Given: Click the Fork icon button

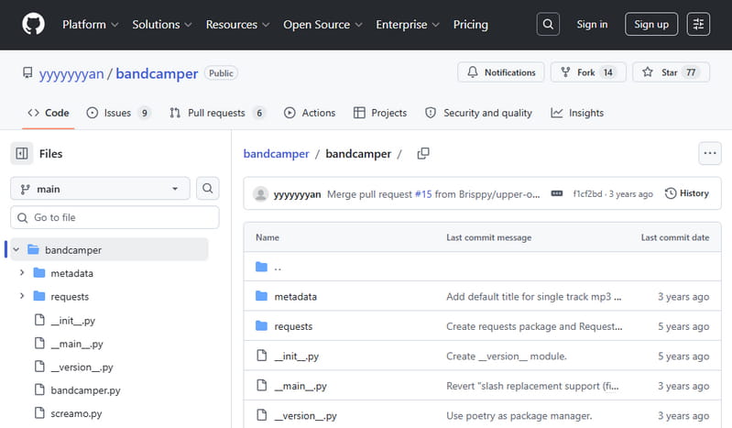Looking at the screenshot, I should point(565,72).
